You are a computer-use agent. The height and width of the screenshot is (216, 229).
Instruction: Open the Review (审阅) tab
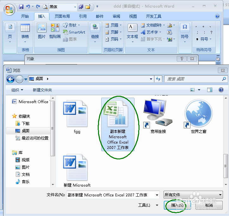pyautogui.click(x=116, y=16)
